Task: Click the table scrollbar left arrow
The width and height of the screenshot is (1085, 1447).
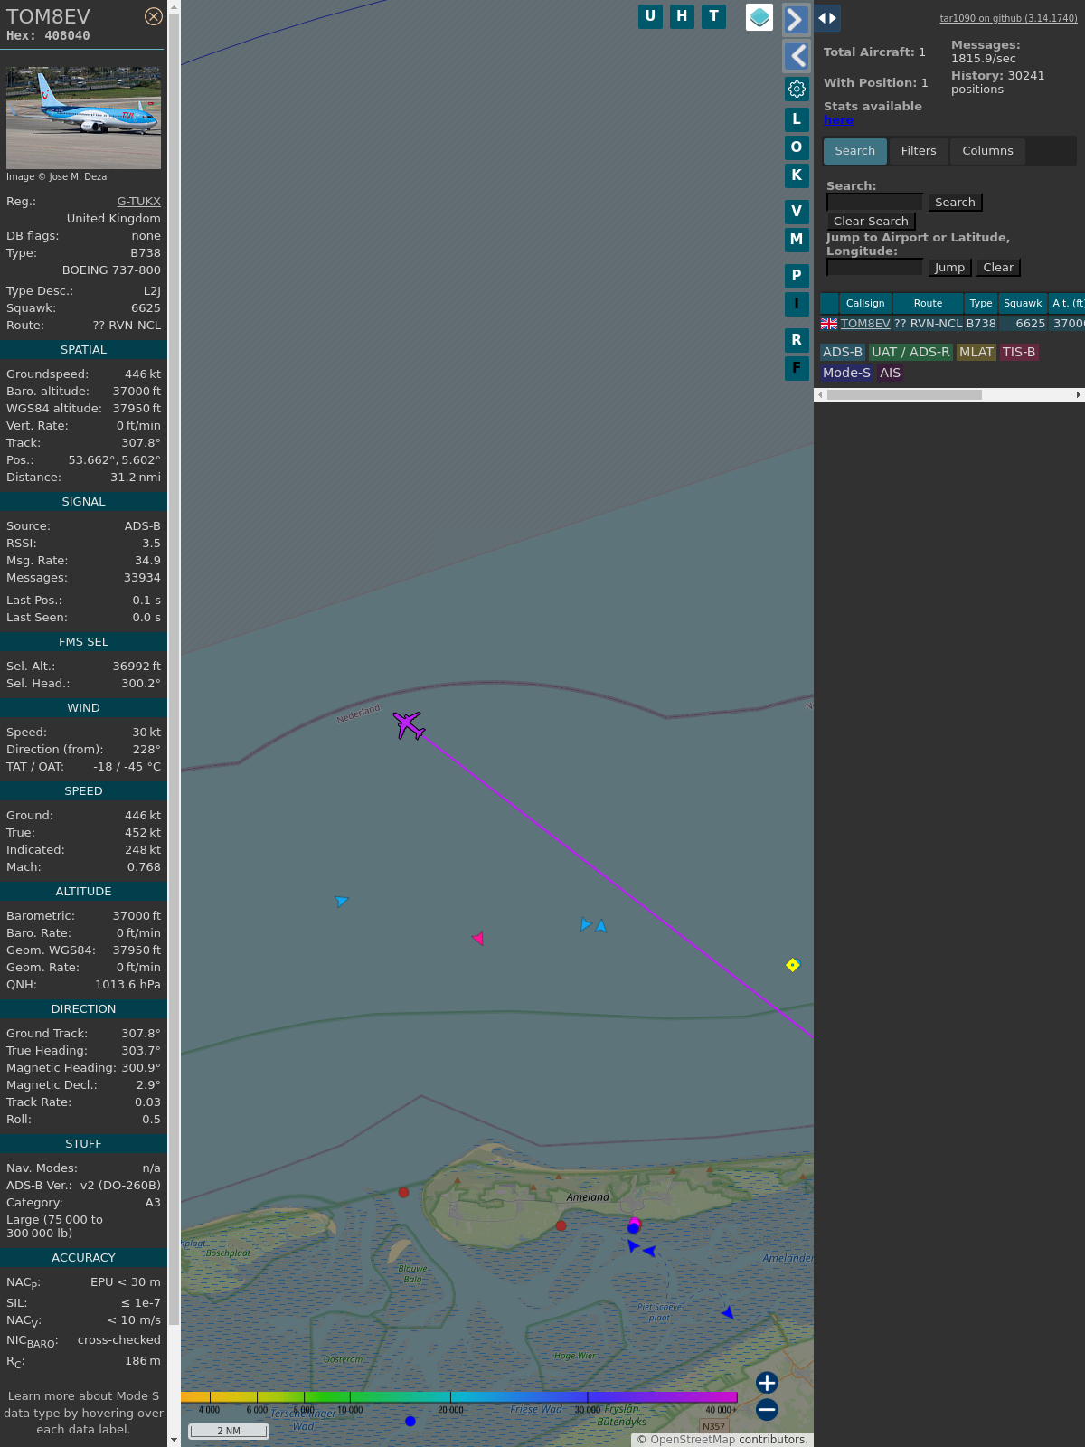Action: point(820,395)
